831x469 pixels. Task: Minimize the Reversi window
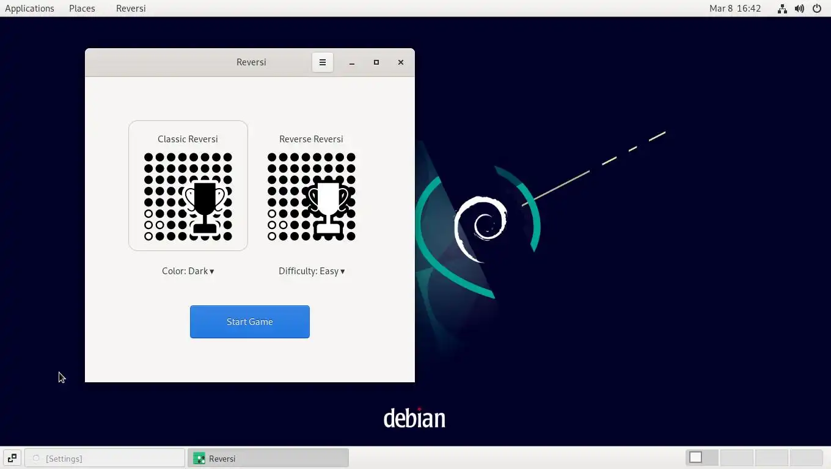352,62
